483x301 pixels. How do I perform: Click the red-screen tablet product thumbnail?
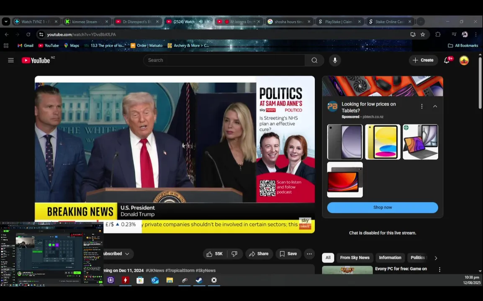click(345, 180)
